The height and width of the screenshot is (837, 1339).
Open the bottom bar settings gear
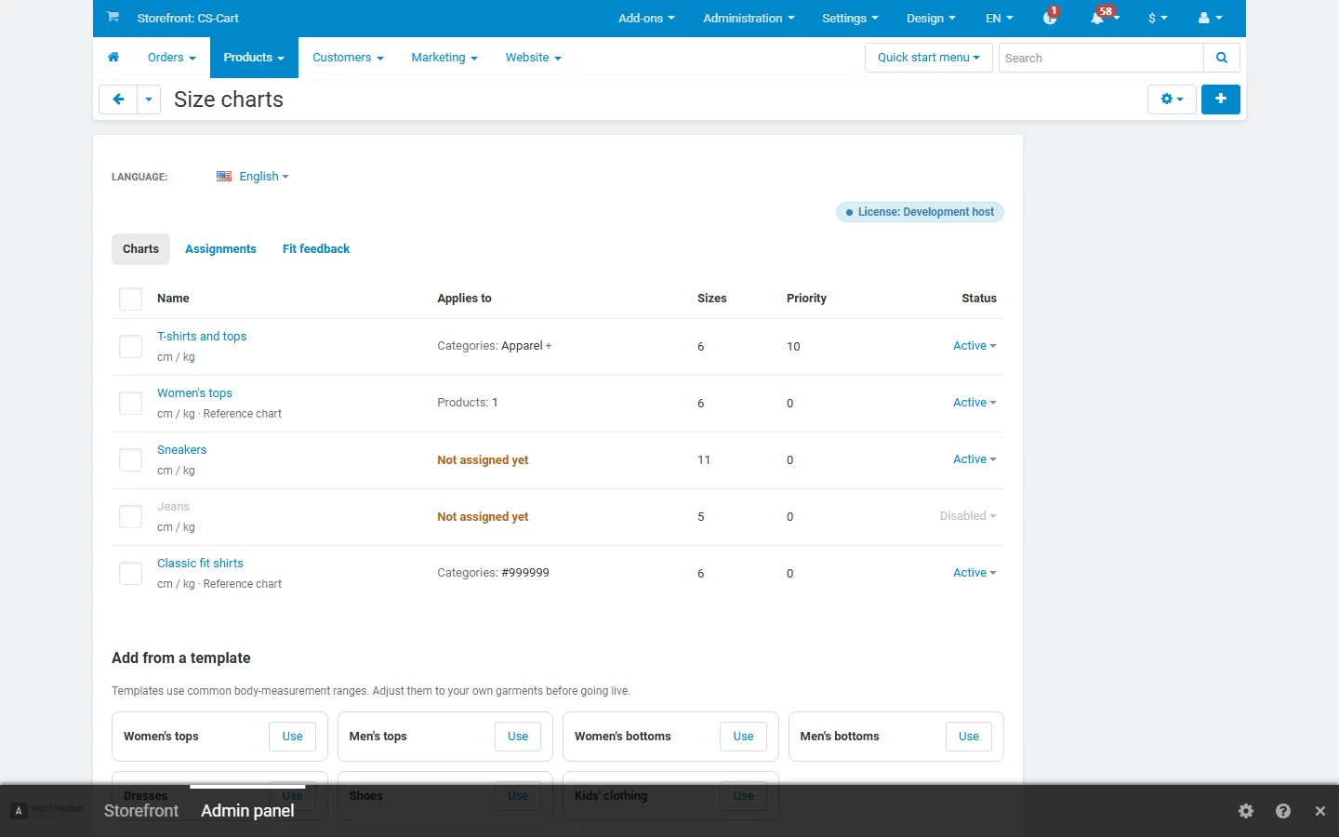tap(1246, 811)
